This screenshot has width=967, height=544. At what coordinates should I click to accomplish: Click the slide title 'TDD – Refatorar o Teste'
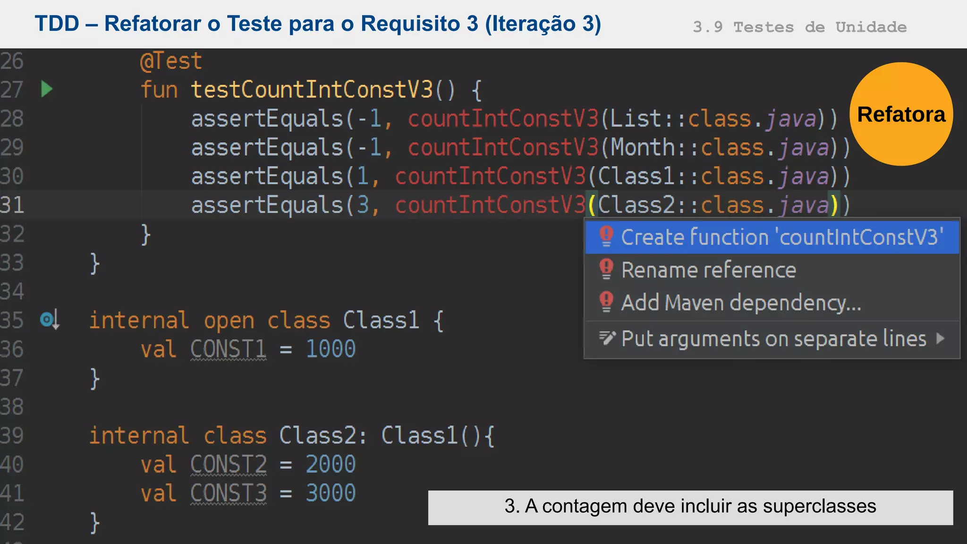click(x=318, y=24)
